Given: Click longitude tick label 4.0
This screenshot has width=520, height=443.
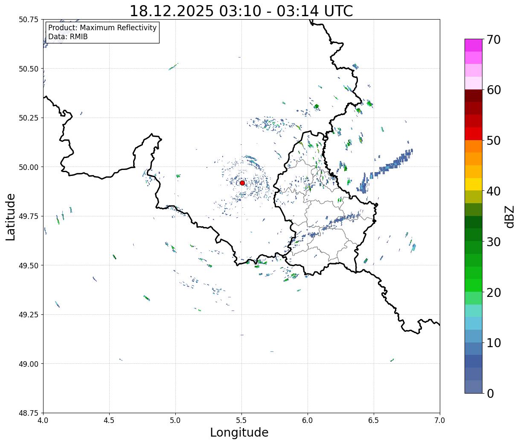Looking at the screenshot, I should (x=43, y=420).
